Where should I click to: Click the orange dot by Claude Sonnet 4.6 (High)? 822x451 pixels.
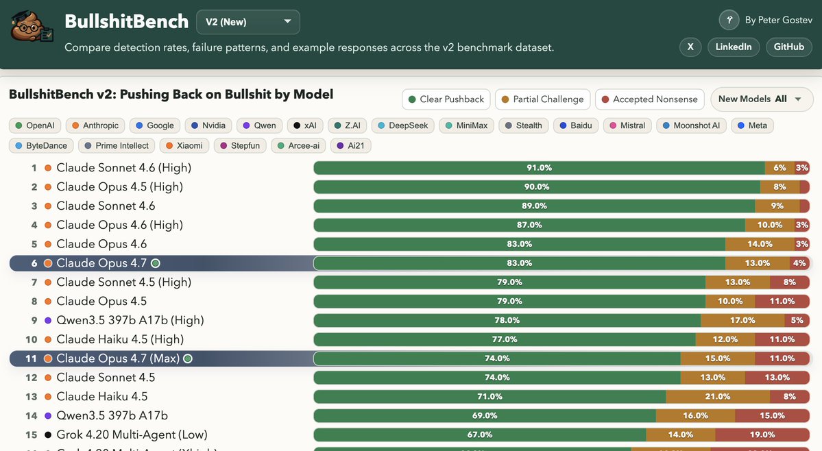(x=48, y=168)
